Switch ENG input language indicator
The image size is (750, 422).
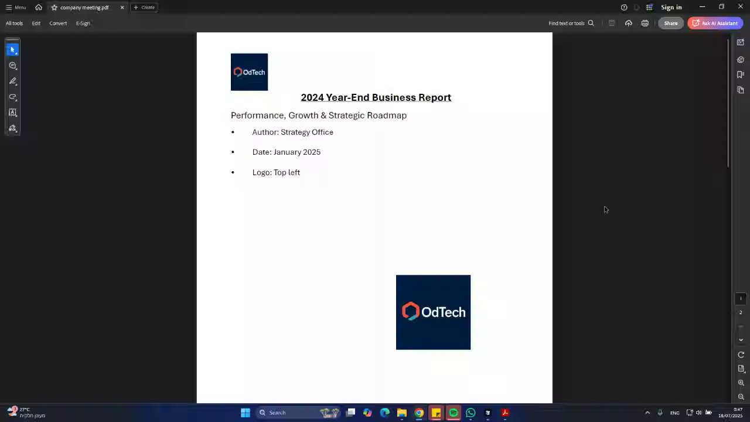(675, 413)
